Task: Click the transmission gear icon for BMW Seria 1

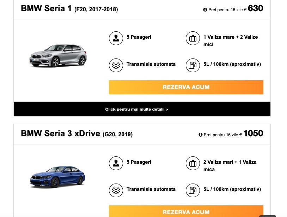Action: pyautogui.click(x=116, y=65)
